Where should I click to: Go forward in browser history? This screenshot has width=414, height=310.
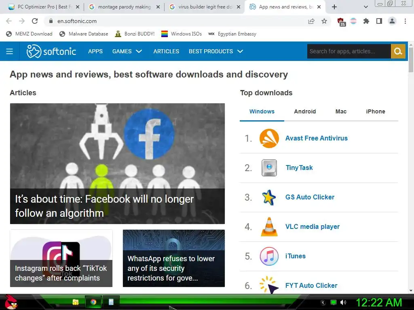[22, 21]
